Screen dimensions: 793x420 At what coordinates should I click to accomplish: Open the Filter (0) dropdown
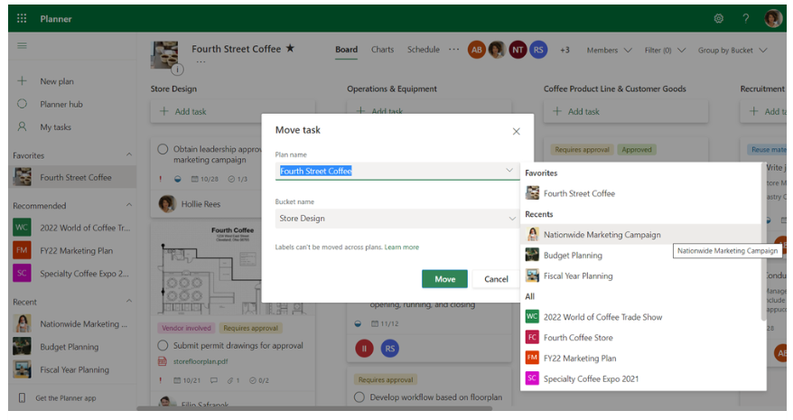pos(665,50)
